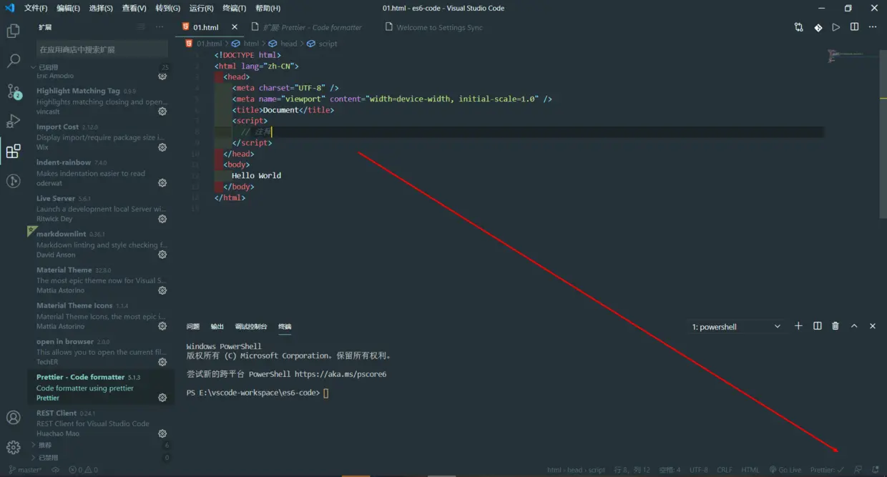Open the gear for indent-rainbow extension
This screenshot has height=477, width=887.
click(162, 183)
